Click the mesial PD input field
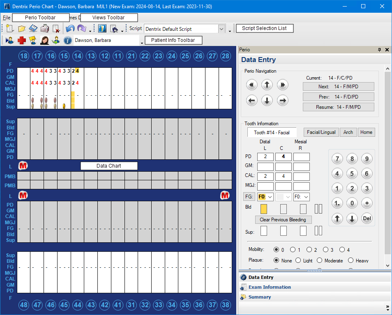The height and width of the screenshot is (315, 392). tap(301, 156)
